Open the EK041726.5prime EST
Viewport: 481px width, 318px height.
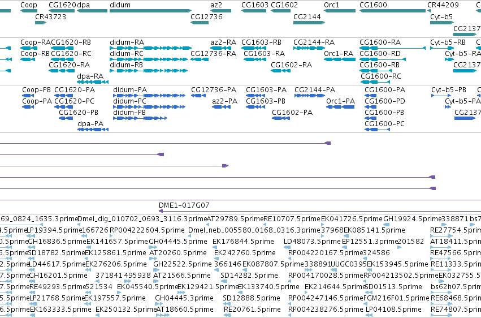[x=322, y=225]
